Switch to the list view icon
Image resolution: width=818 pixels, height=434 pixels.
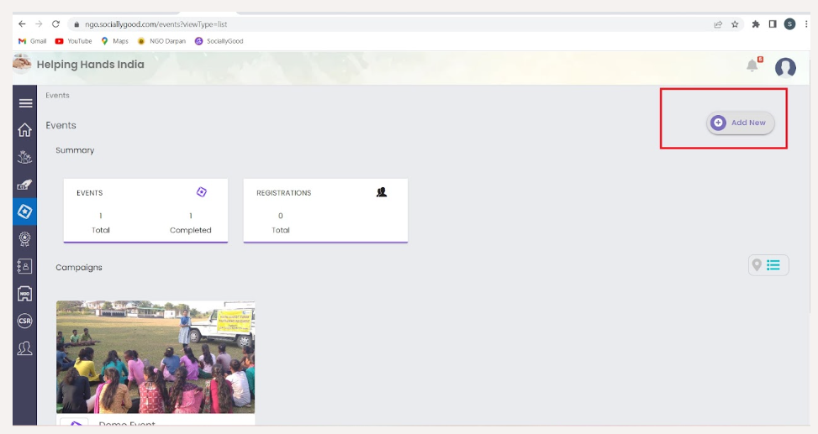(x=773, y=265)
